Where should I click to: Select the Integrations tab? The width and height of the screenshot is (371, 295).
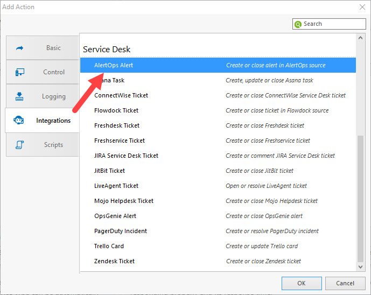point(43,121)
